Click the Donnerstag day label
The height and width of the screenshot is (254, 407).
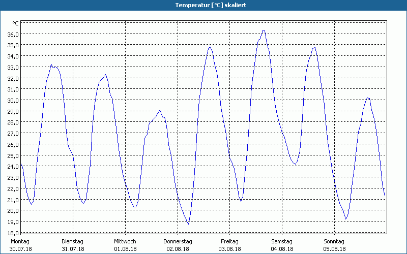(178, 241)
